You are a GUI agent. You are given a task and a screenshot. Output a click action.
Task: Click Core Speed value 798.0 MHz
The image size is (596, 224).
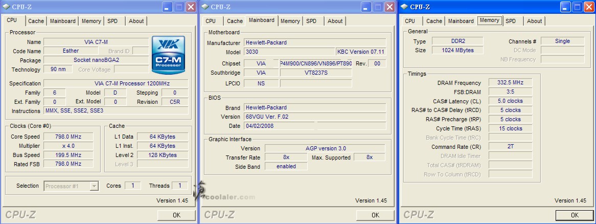click(68, 137)
